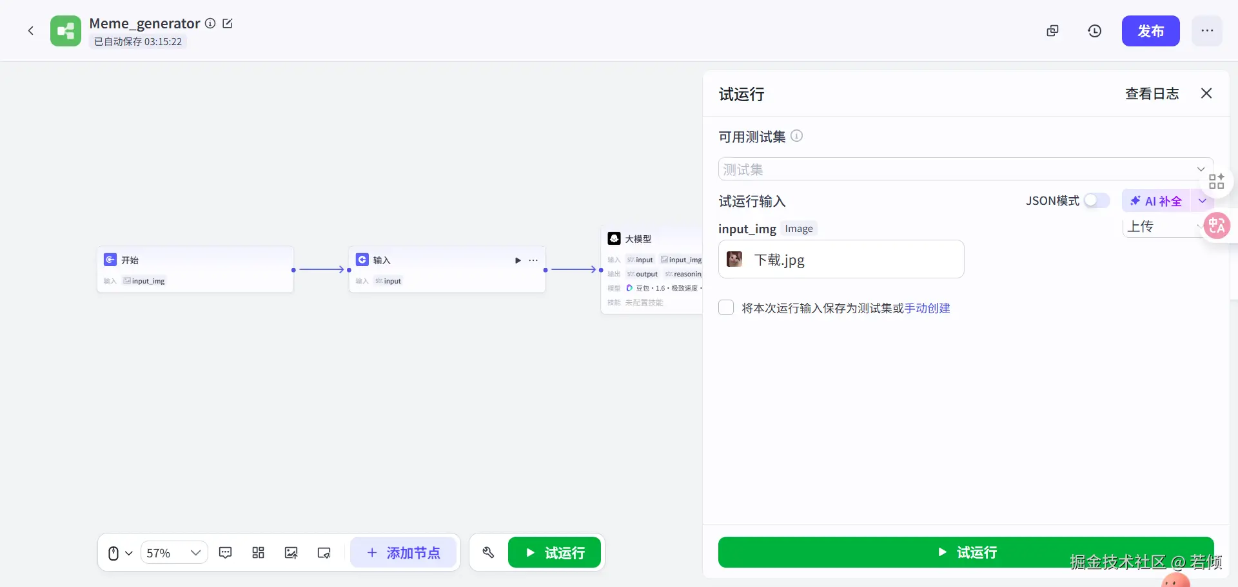Click the 开始 node title
The width and height of the screenshot is (1238, 587).
click(x=130, y=260)
